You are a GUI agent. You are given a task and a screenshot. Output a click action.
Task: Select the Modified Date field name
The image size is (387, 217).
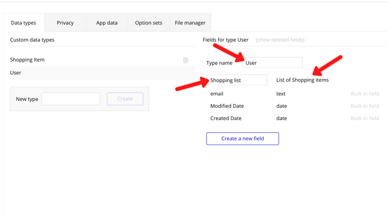pos(227,106)
